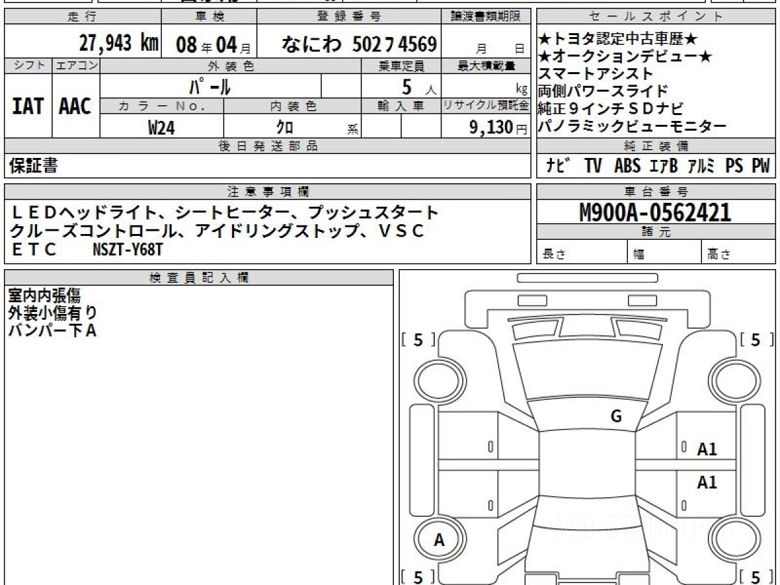The width and height of the screenshot is (780, 585).
Task: Select the inspector note 外装小傷有り
Action: 53,313
